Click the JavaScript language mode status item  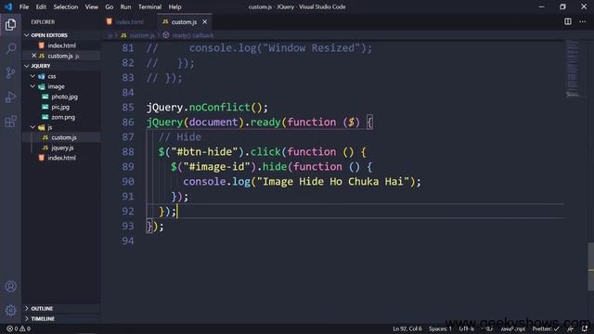[x=512, y=328]
